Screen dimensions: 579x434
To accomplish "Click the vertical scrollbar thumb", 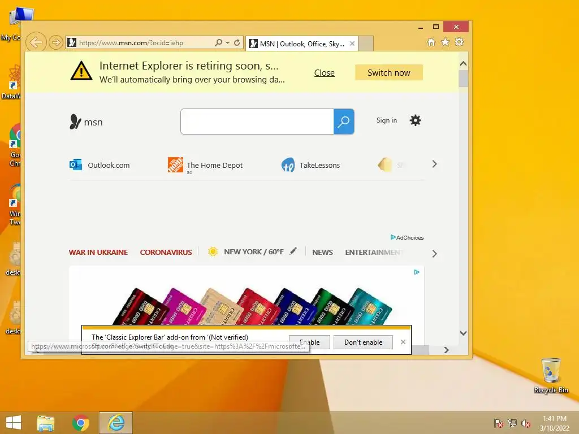I will (x=464, y=78).
